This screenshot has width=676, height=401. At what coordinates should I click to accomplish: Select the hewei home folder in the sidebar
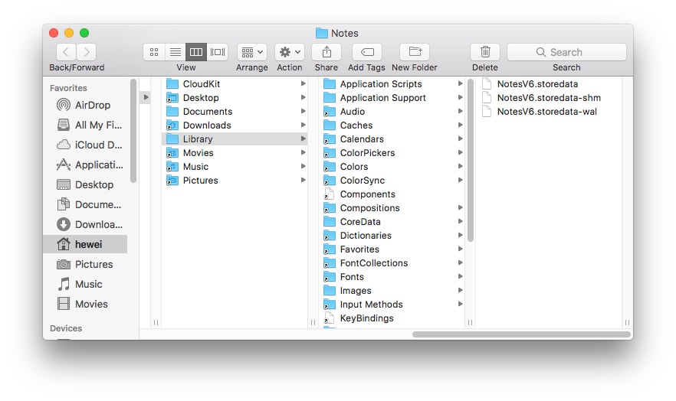point(84,244)
